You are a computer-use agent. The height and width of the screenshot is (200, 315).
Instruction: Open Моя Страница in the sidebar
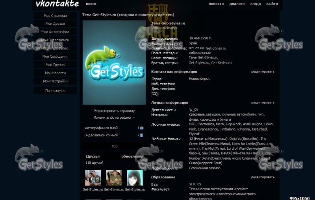coord(55,16)
